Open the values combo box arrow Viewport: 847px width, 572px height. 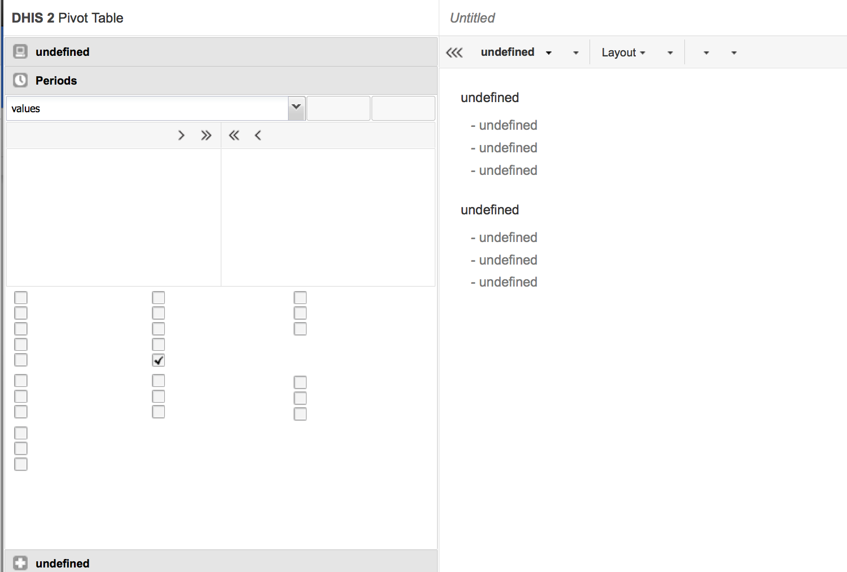296,108
